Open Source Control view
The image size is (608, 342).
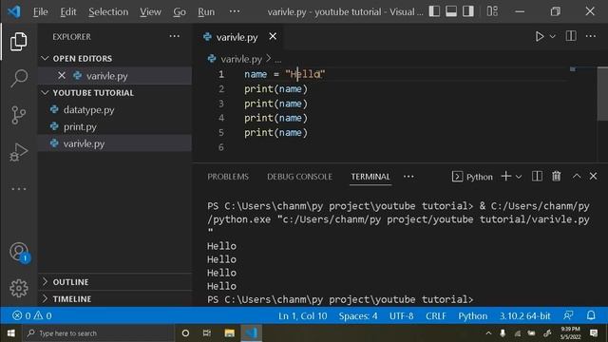(18, 115)
